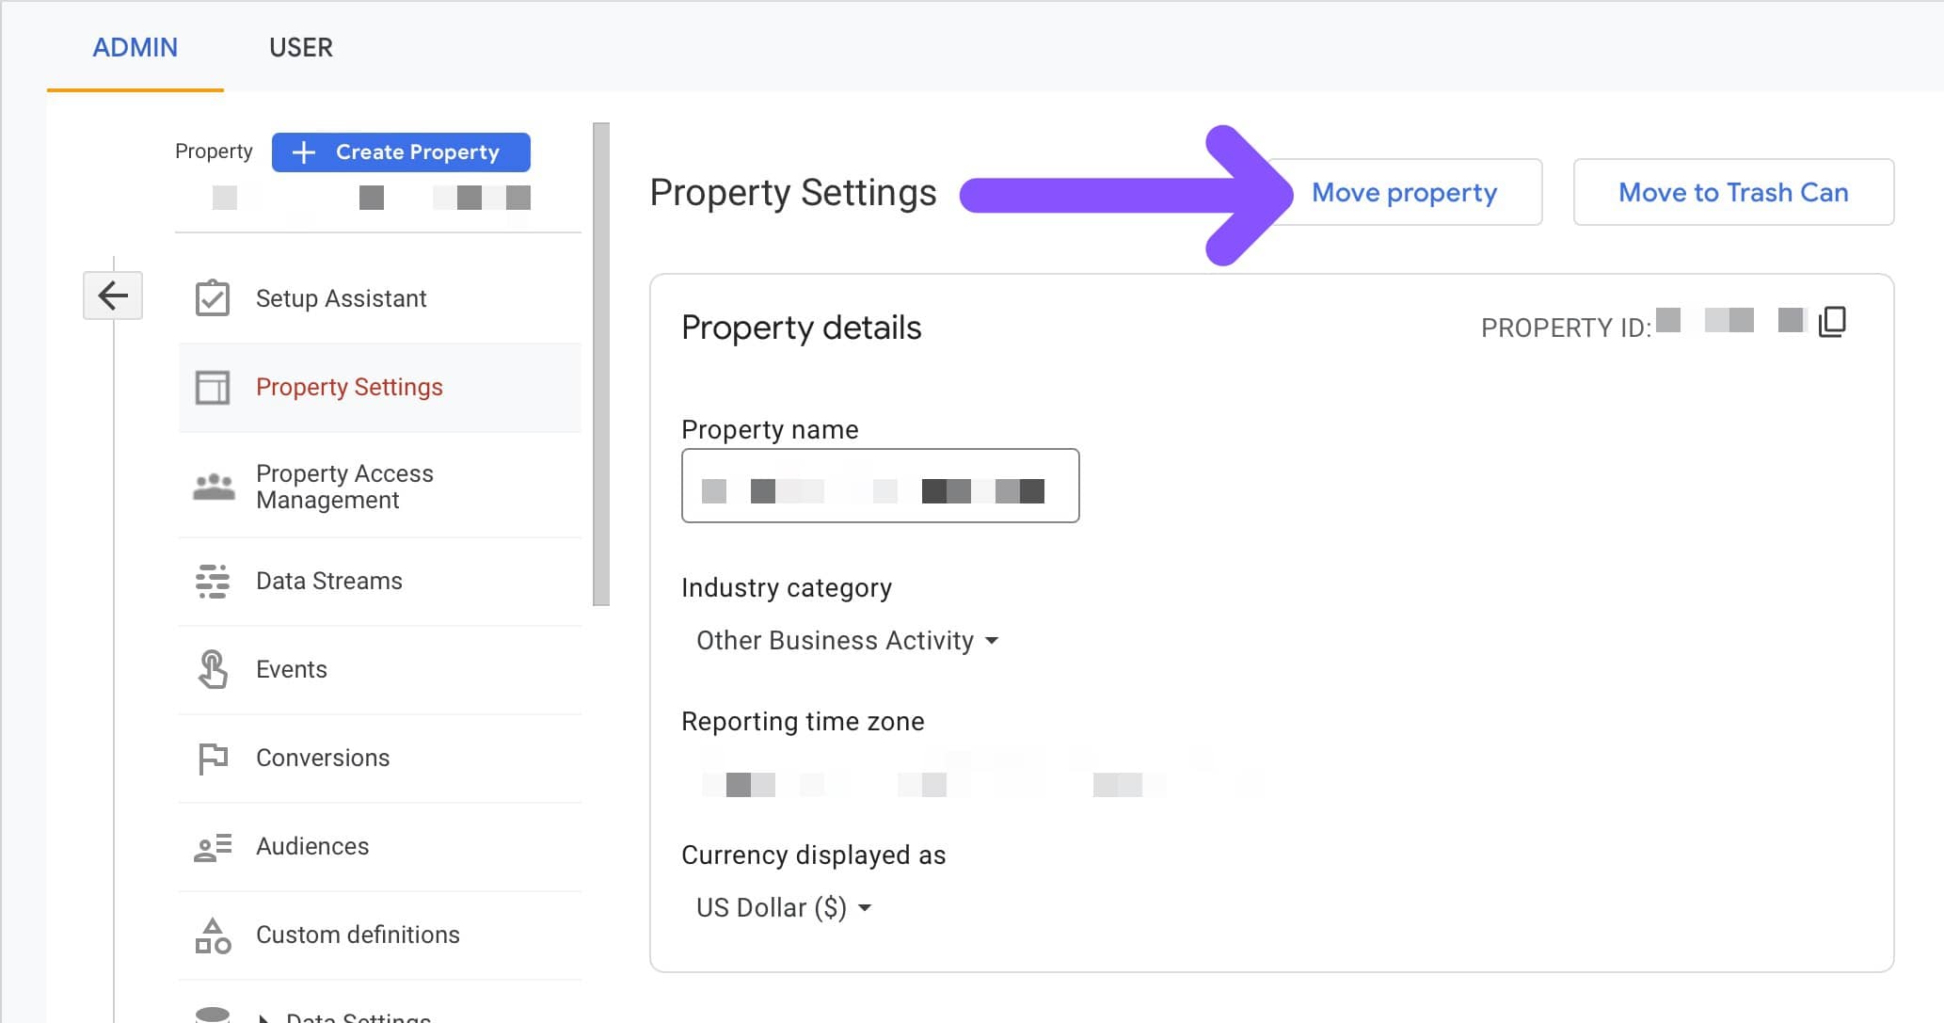
Task: Click the Move property button
Action: click(x=1404, y=192)
